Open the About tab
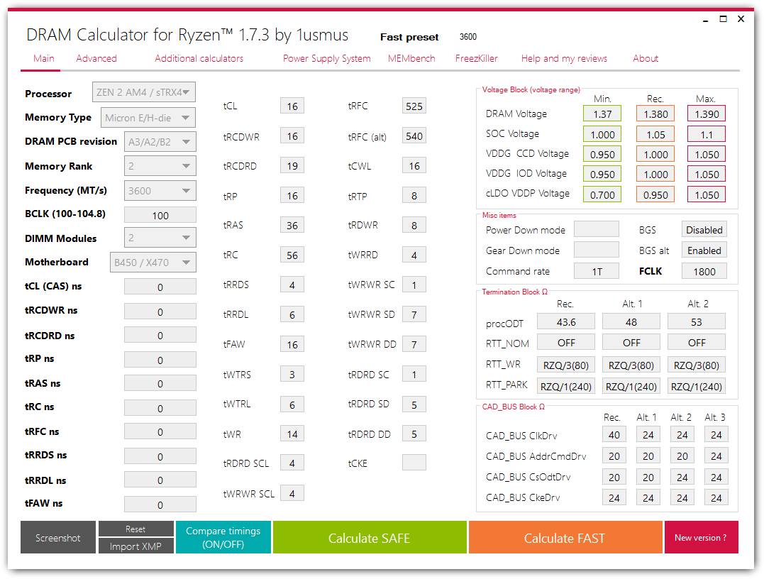This screenshot has width=764, height=579. (646, 58)
